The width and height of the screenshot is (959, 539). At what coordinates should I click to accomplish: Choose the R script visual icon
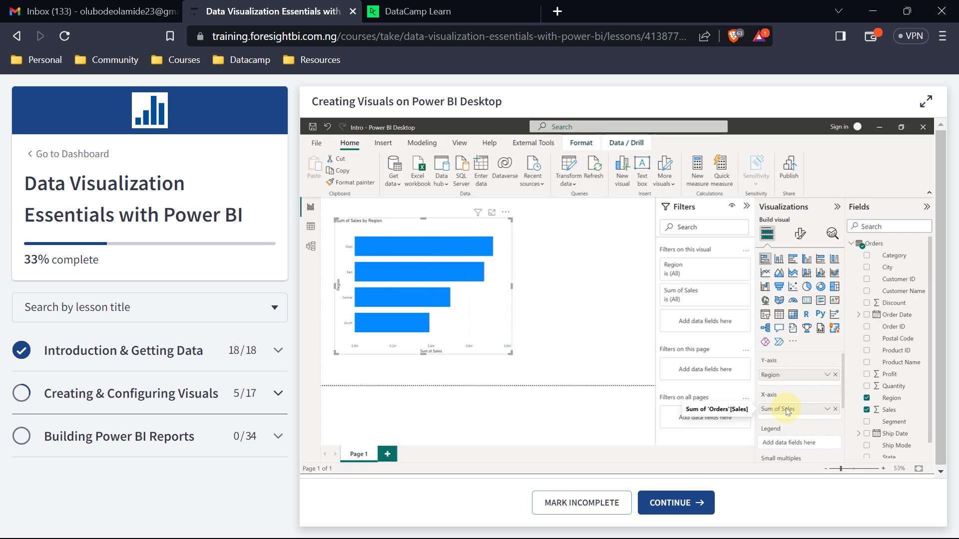point(806,314)
